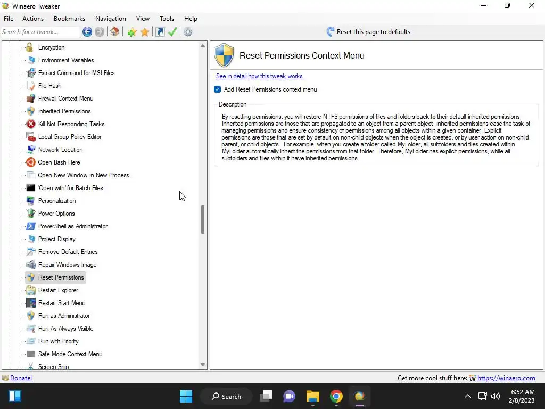Select Personalization tree item
Viewport: 545px width, 409px height.
(x=57, y=201)
